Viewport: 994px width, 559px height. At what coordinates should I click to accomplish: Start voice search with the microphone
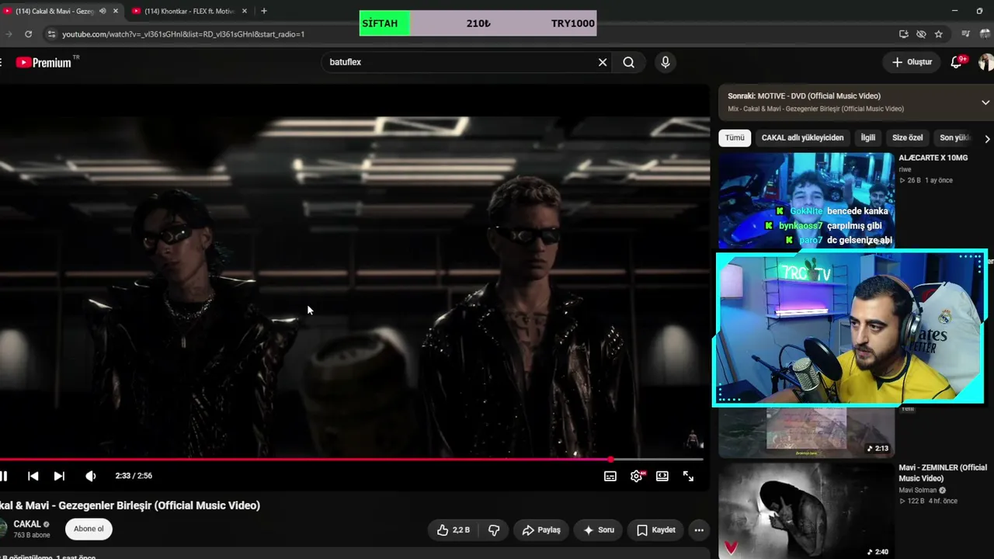(666, 62)
